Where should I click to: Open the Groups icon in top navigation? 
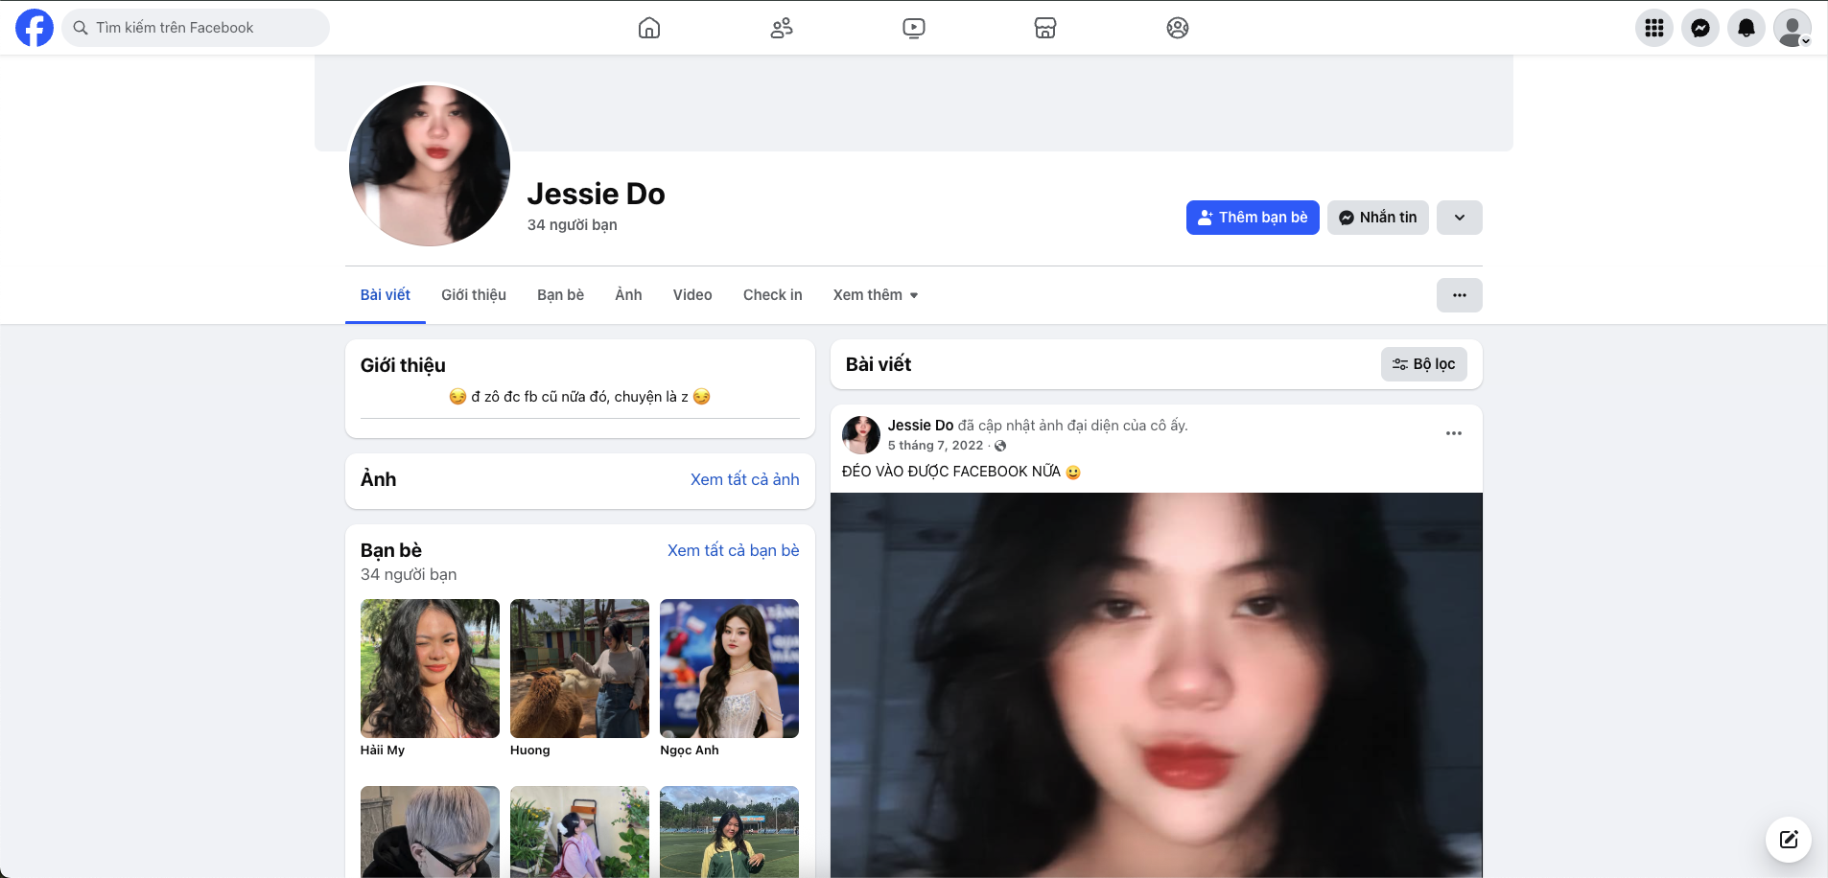[1178, 28]
